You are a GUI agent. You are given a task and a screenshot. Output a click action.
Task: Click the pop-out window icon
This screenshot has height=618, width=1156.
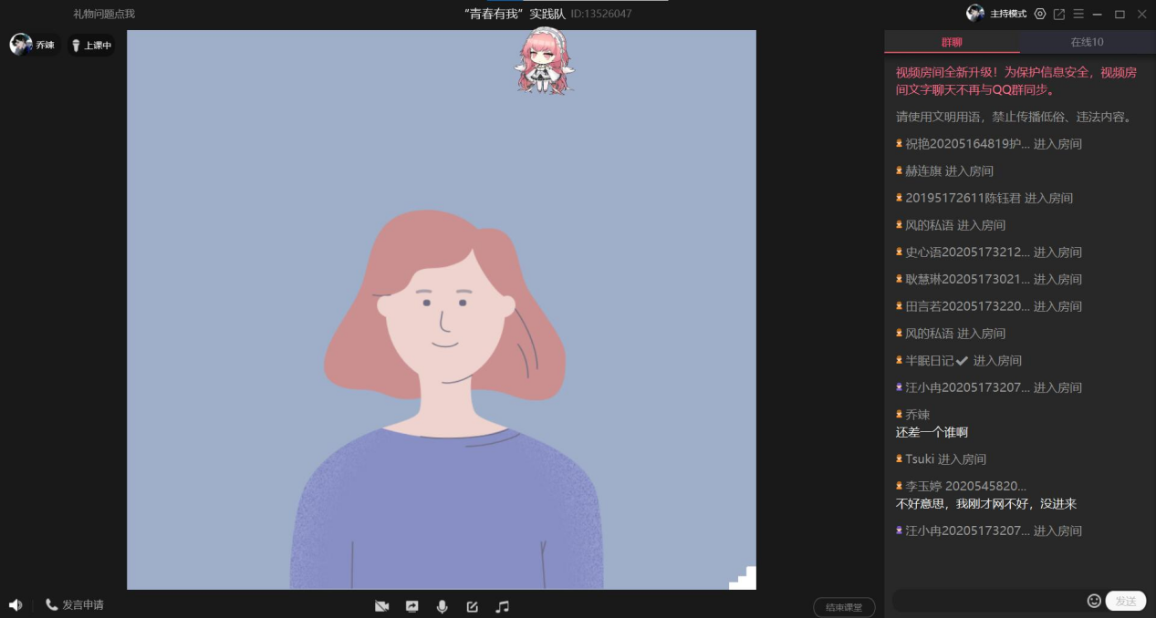point(1059,14)
